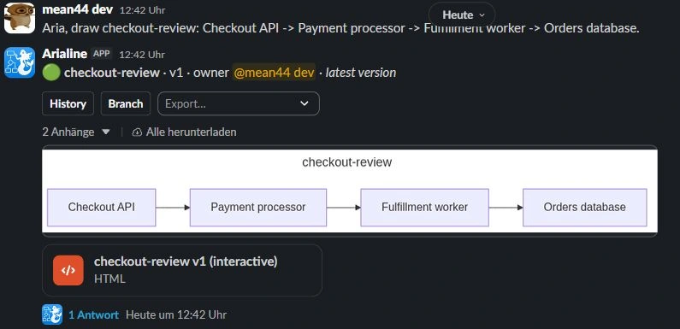The image size is (680, 329).
Task: Click the APP badge next to Arialine
Action: pos(102,54)
